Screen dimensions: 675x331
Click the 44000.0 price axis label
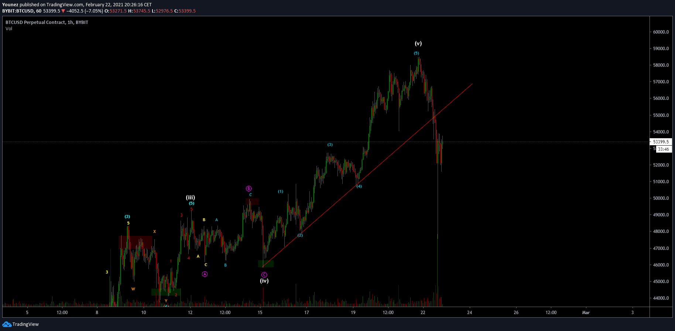pyautogui.click(x=661, y=298)
